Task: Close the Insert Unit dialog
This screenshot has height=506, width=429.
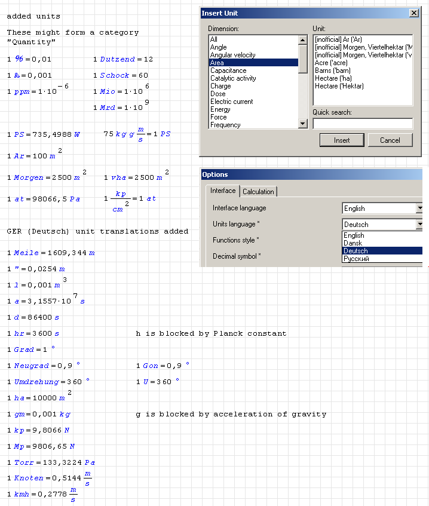Action: tap(413, 13)
